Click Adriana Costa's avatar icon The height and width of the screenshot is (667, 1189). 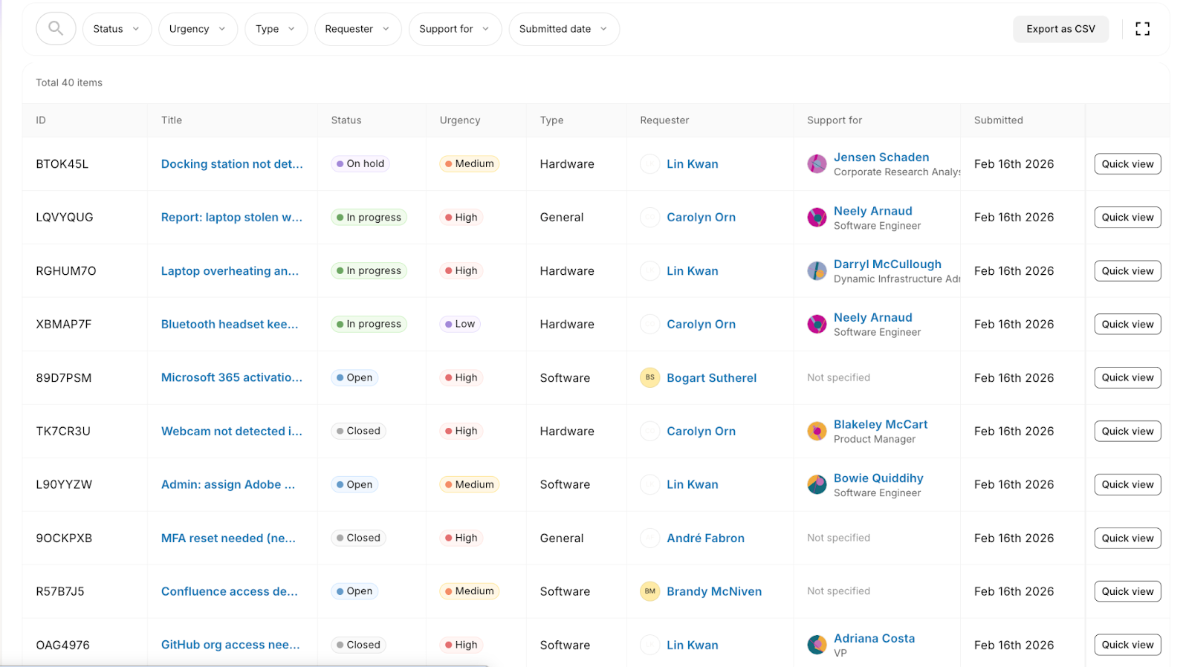(x=817, y=645)
